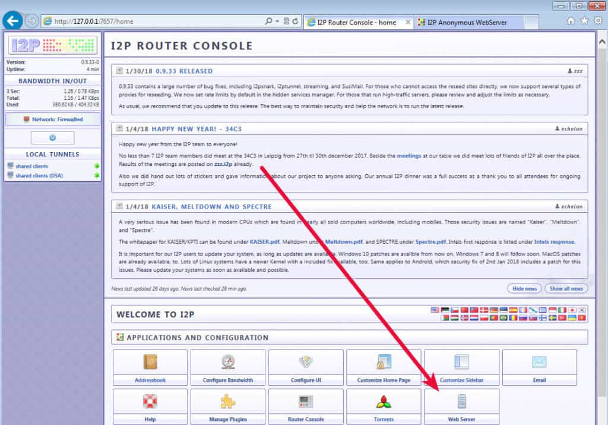Open the Spectre.pdf link
The height and width of the screenshot is (425, 608).
(x=430, y=241)
